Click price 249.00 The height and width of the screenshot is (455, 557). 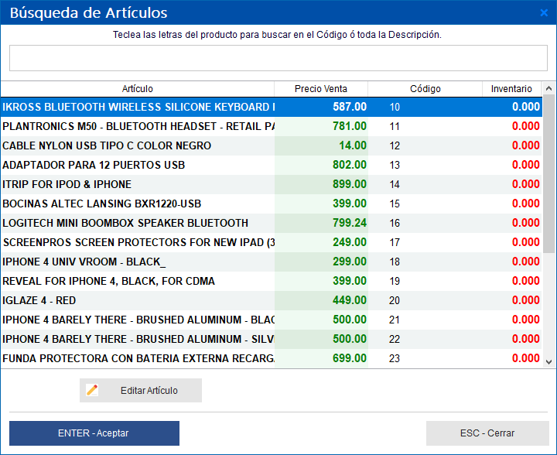pos(350,243)
